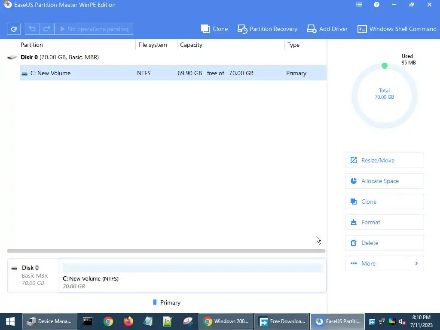Click the NTFS file system cell
Image resolution: width=440 pixels, height=330 pixels.
pos(144,73)
